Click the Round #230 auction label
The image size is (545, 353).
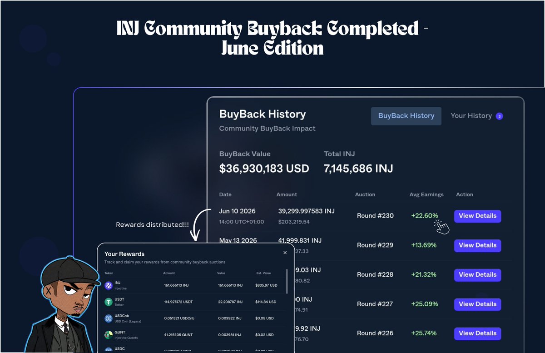pyautogui.click(x=375, y=216)
